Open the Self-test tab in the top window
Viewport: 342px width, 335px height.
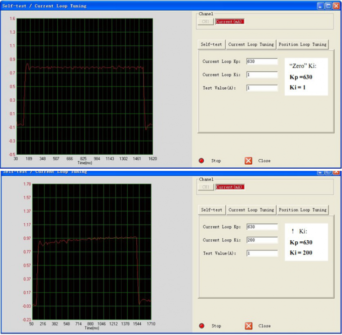coord(211,44)
